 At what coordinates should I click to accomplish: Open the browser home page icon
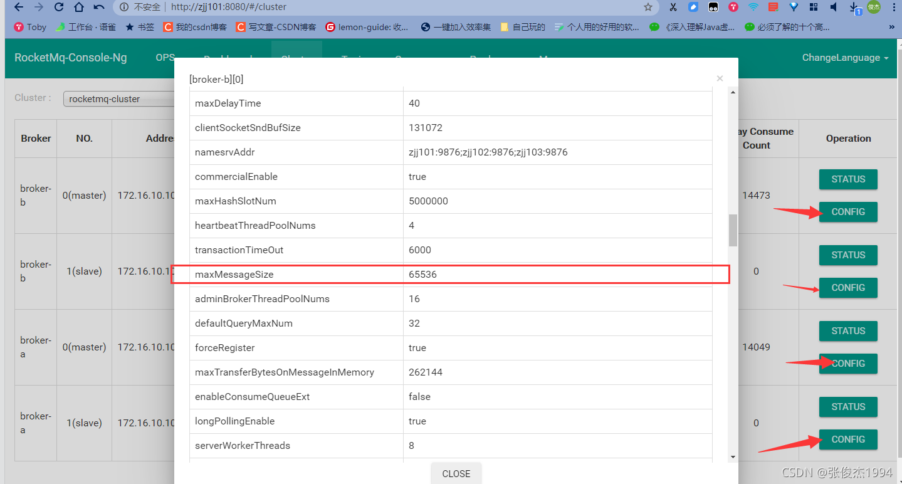[x=78, y=8]
